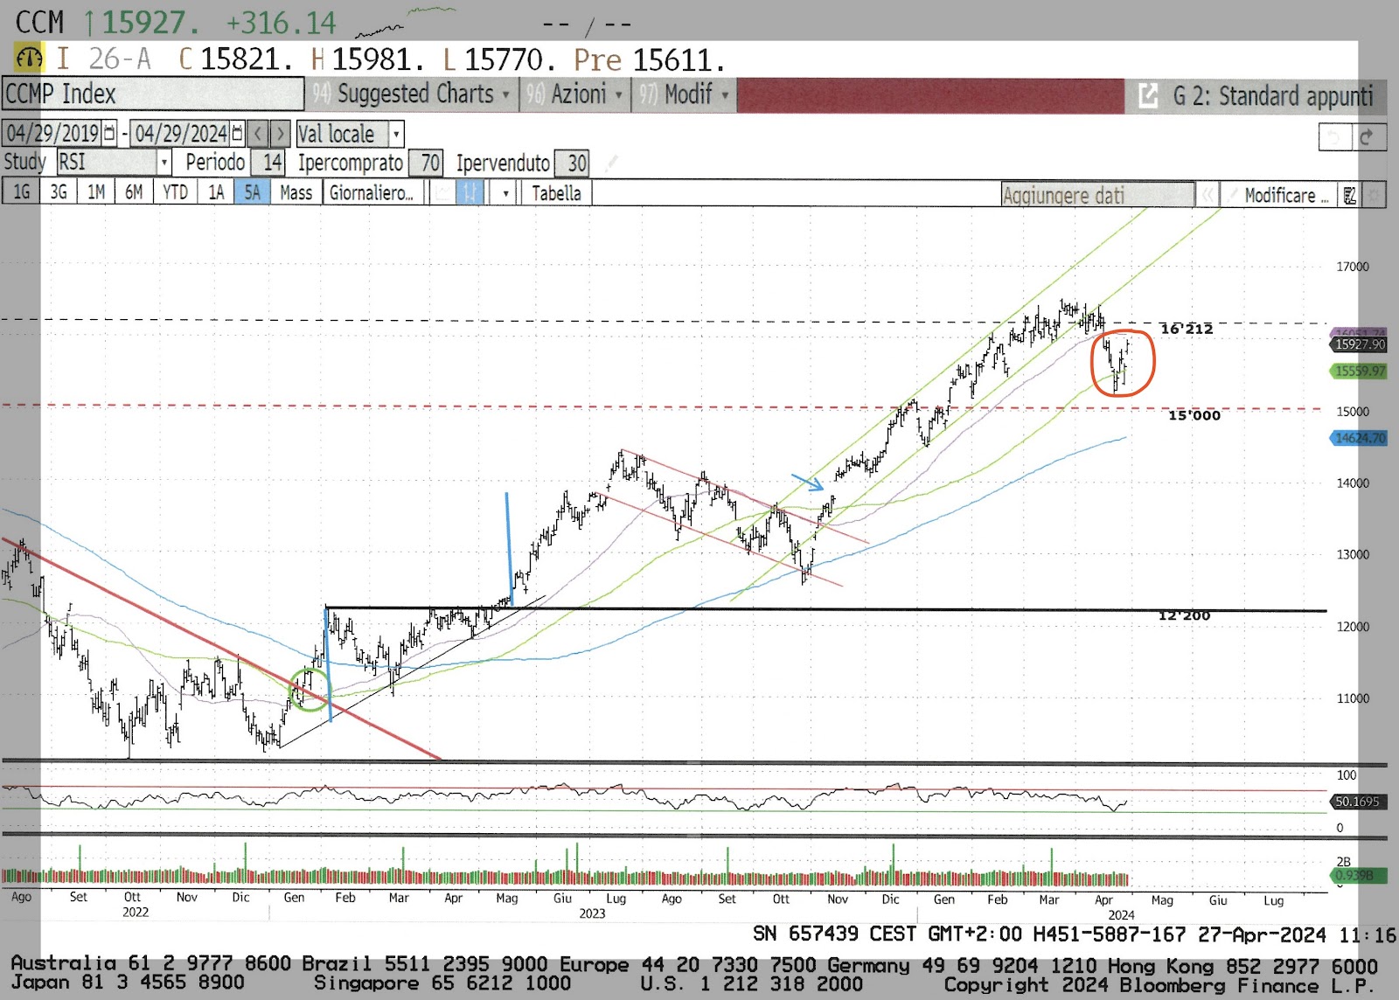
Task: Click the blue 14624.70 axis label
Action: pyautogui.click(x=1359, y=438)
